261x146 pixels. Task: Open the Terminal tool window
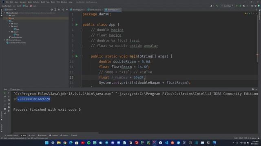click(53, 135)
